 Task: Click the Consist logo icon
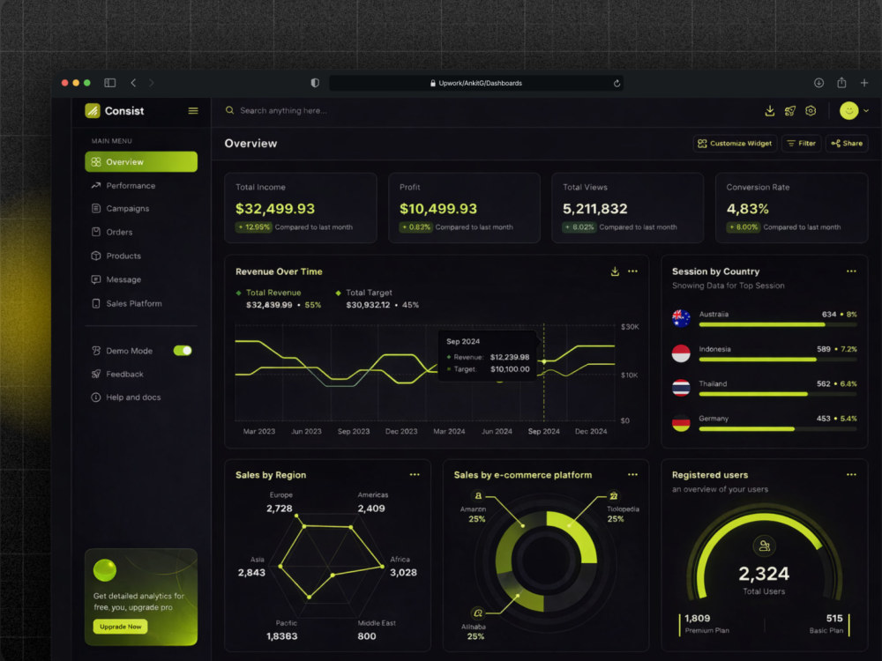(x=93, y=111)
